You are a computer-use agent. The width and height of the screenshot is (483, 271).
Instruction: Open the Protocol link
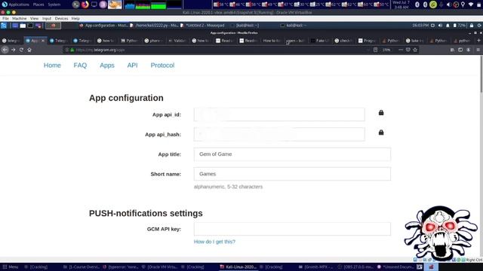click(162, 65)
